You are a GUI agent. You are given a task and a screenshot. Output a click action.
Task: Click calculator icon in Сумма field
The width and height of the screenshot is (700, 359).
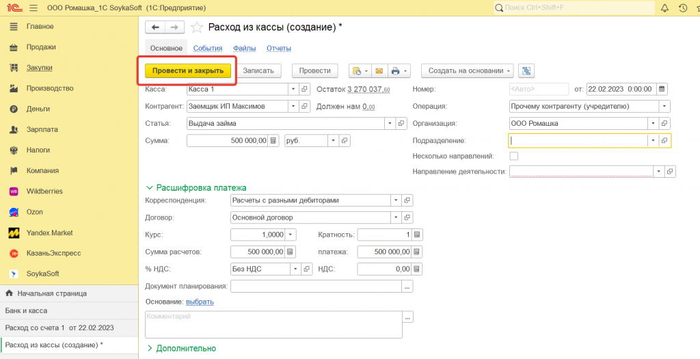tap(273, 140)
